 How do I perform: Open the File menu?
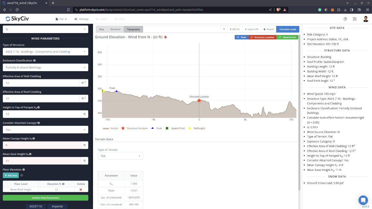tap(61, 19)
